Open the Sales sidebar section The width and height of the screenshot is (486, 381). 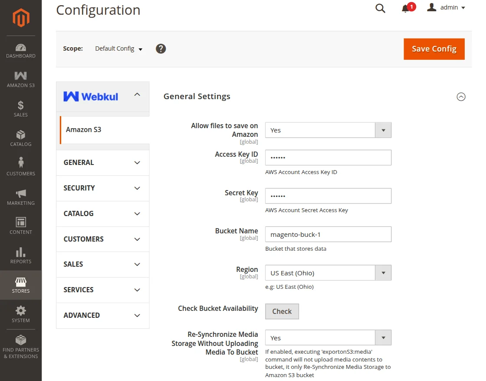(20, 110)
